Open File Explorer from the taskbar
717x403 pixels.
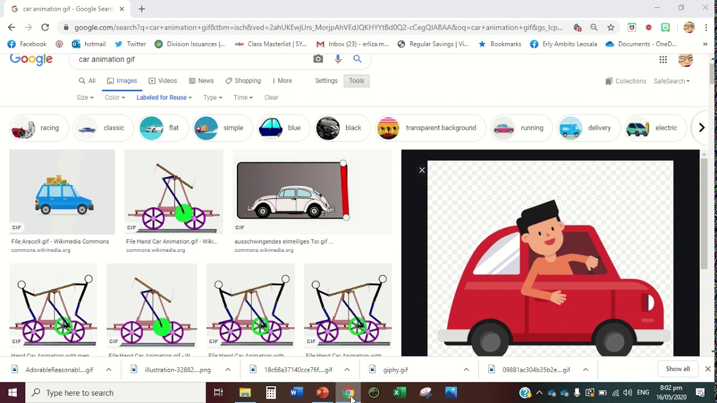click(245, 393)
